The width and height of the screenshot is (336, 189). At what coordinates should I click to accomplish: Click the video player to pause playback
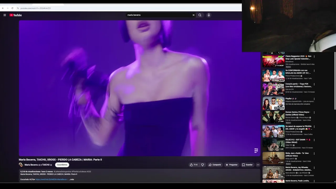coord(139,88)
